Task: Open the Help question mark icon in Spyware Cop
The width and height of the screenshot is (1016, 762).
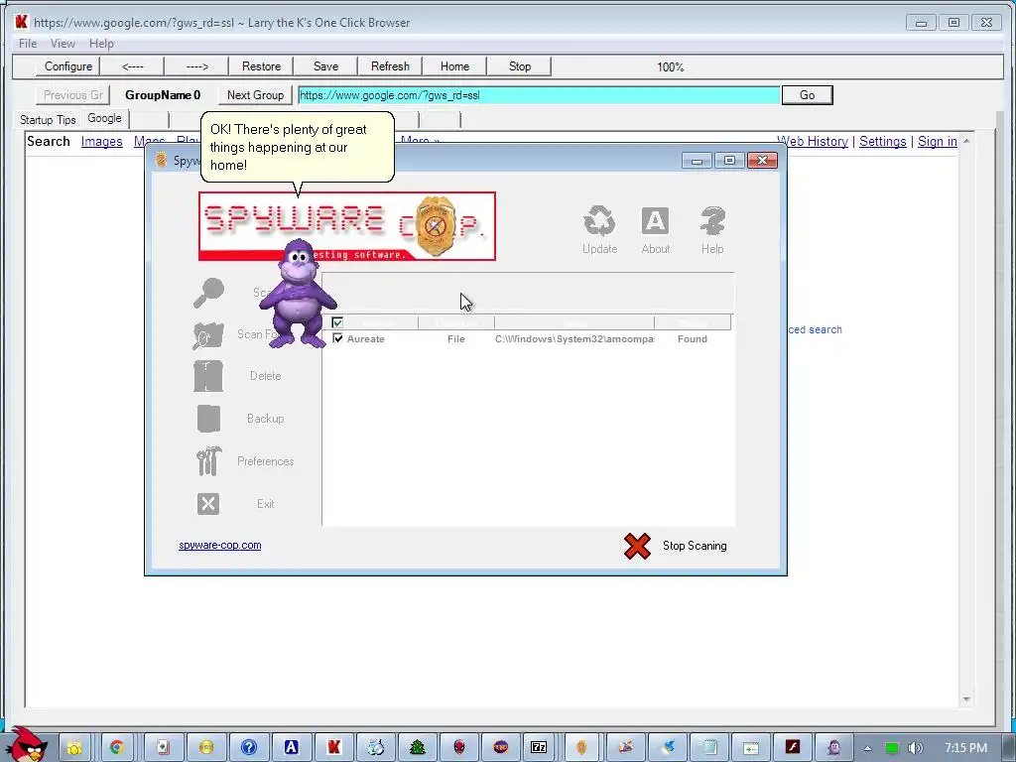Action: [x=712, y=221]
